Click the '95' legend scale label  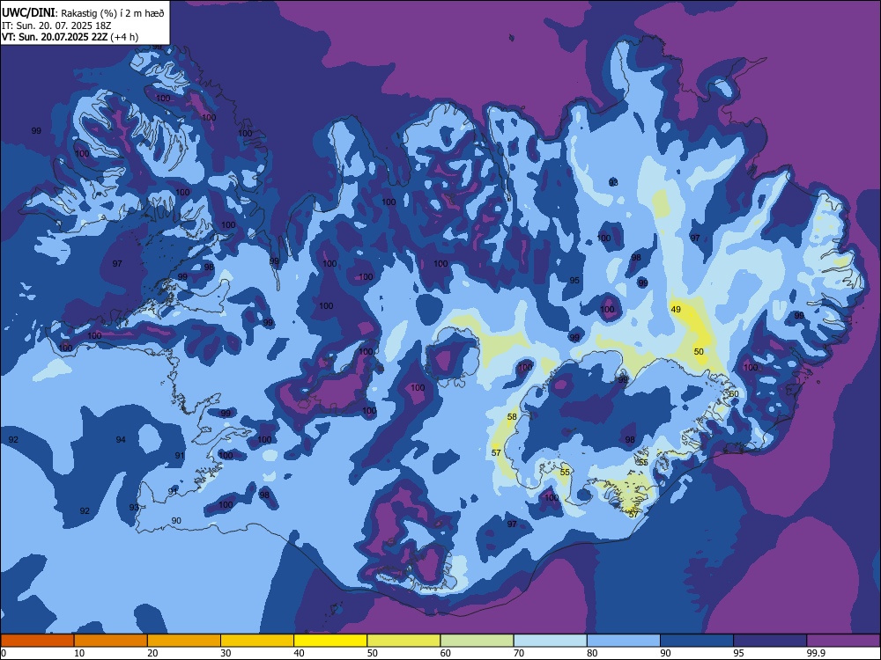(x=738, y=653)
